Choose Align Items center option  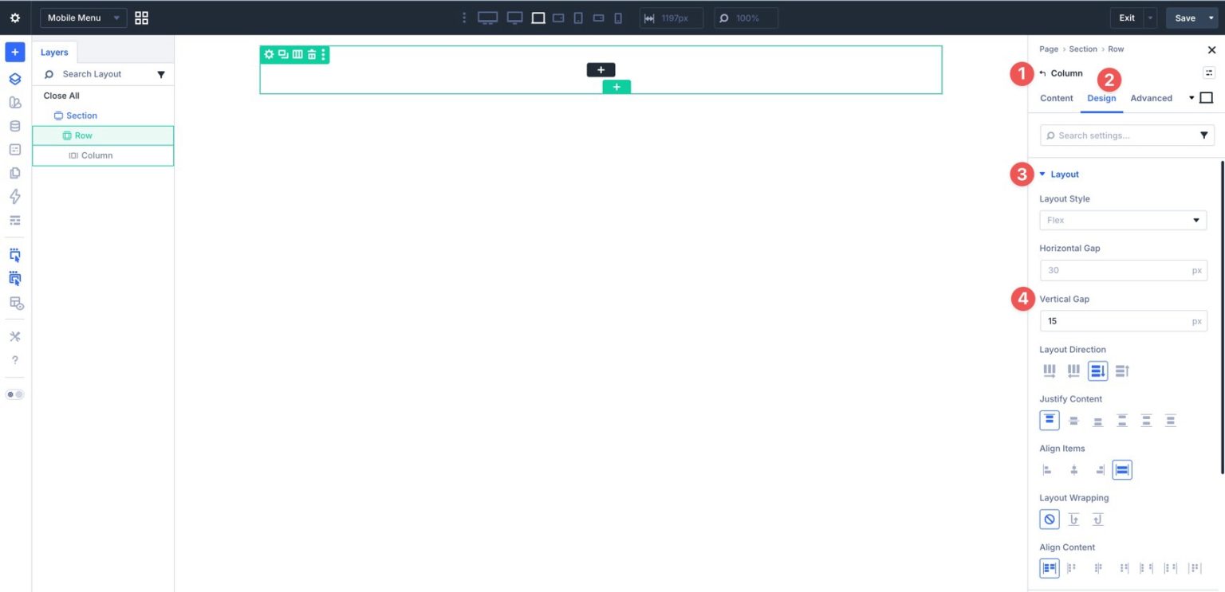click(1073, 470)
